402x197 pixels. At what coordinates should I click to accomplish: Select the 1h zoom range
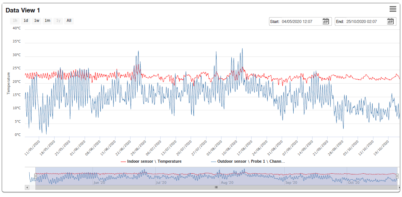click(x=15, y=21)
